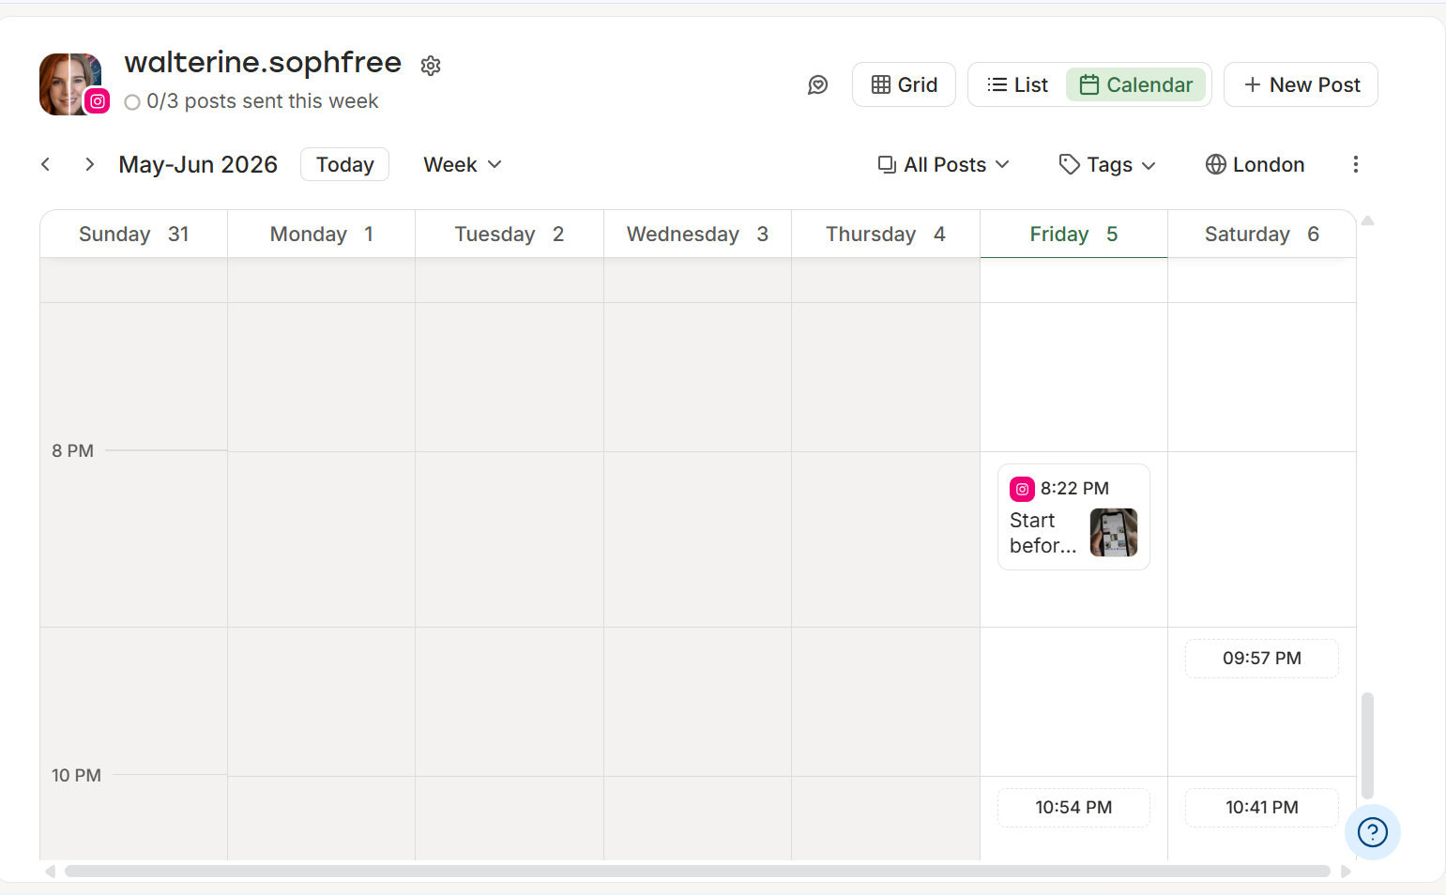Select the 10:41 PM Saturday time slot
The image size is (1446, 895).
coord(1262,808)
